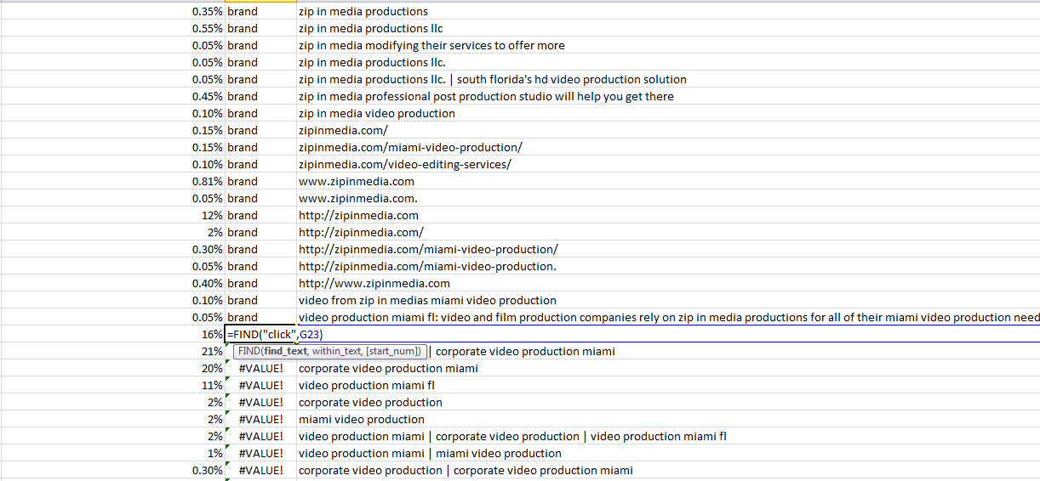Select #VALUE! cell beside 'corporate video production' alone
This screenshot has height=481, width=1040.
(260, 402)
